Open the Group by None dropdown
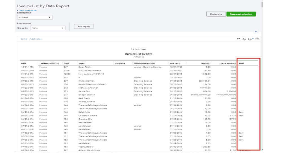The image size is (282, 158). [48, 28]
